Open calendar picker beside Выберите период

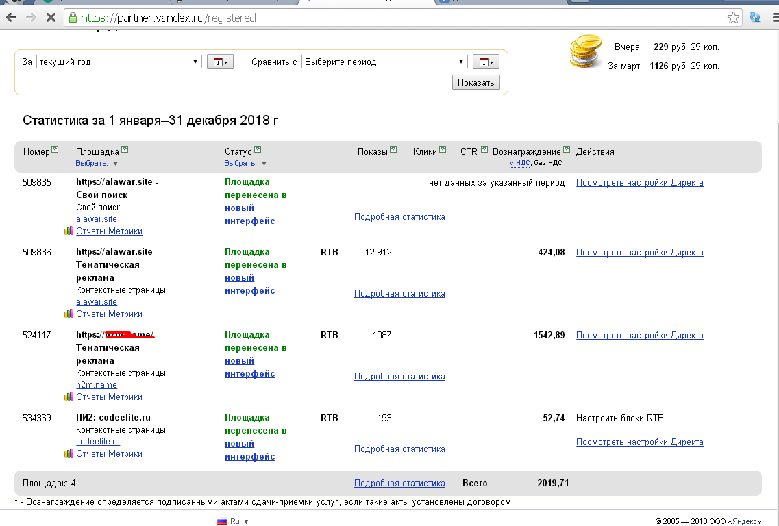(486, 62)
